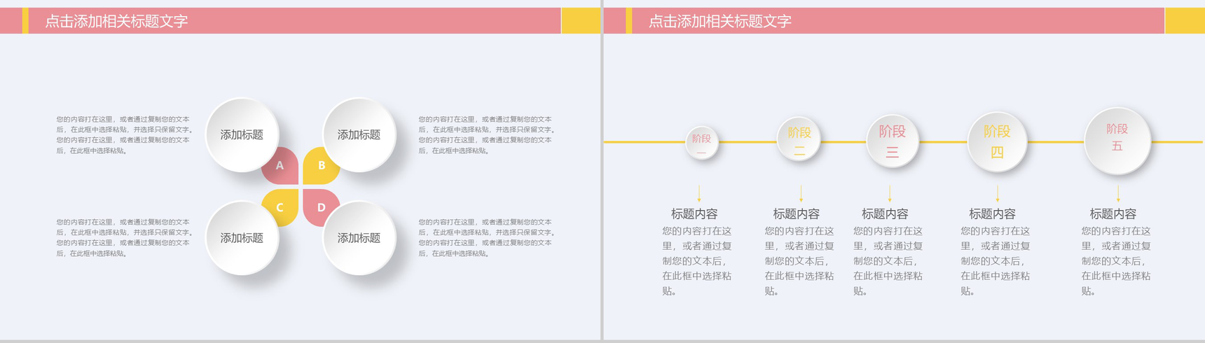Click the body paragraph under 阶段四
This screenshot has width=1205, height=343.
996,260
